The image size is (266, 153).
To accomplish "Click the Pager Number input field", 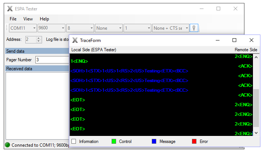I will click(x=52, y=60).
